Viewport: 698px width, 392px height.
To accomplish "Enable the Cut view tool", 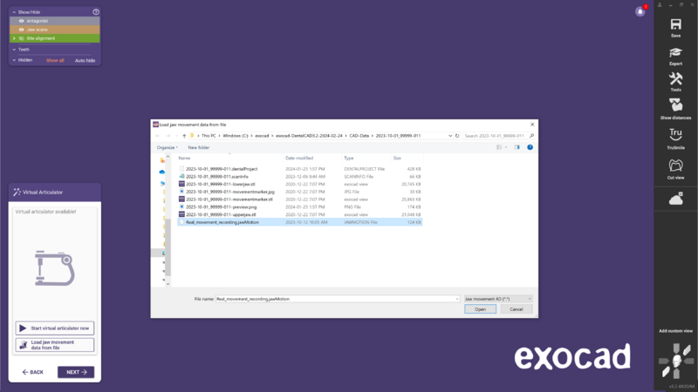I will click(x=675, y=166).
